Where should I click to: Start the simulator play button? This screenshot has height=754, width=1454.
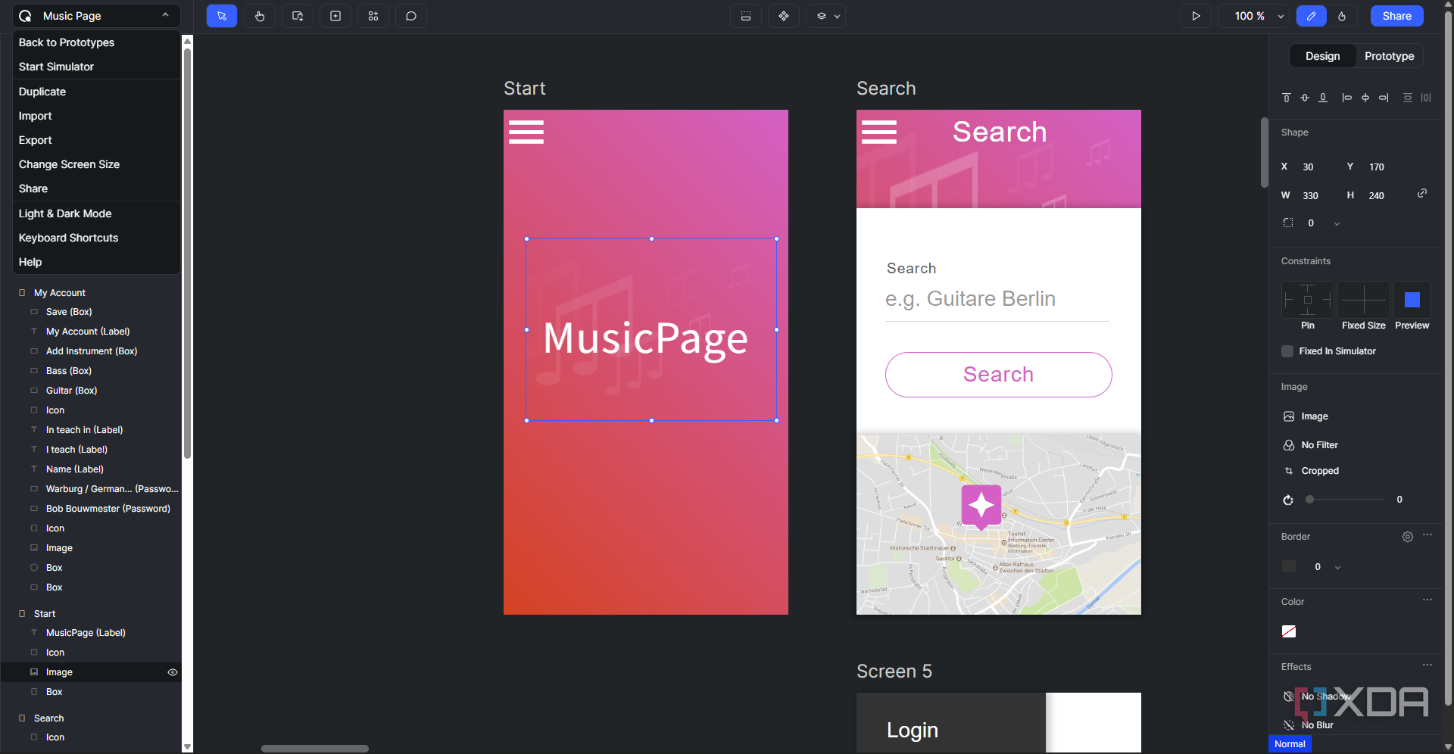coord(1196,16)
